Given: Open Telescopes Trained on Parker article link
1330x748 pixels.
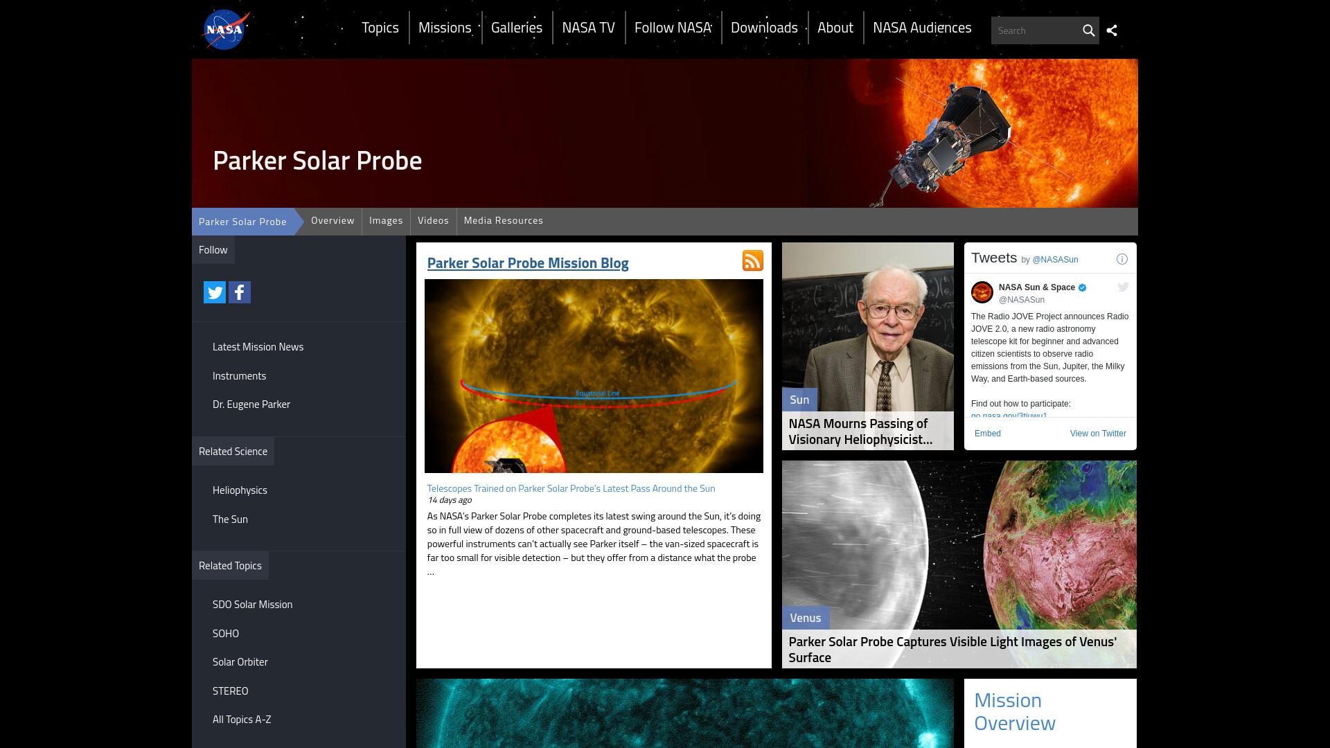Looking at the screenshot, I should click(571, 488).
